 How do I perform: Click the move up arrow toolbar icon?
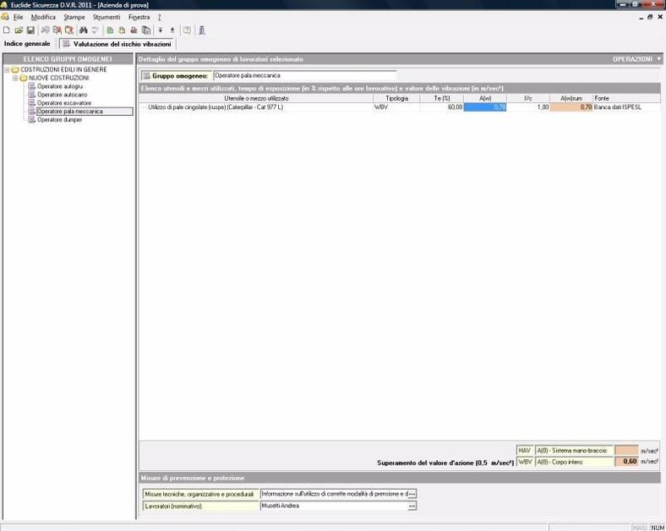click(x=172, y=30)
